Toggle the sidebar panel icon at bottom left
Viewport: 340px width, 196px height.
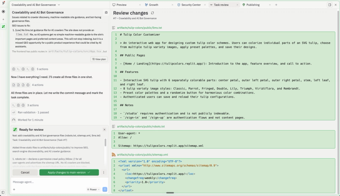tap(3, 192)
